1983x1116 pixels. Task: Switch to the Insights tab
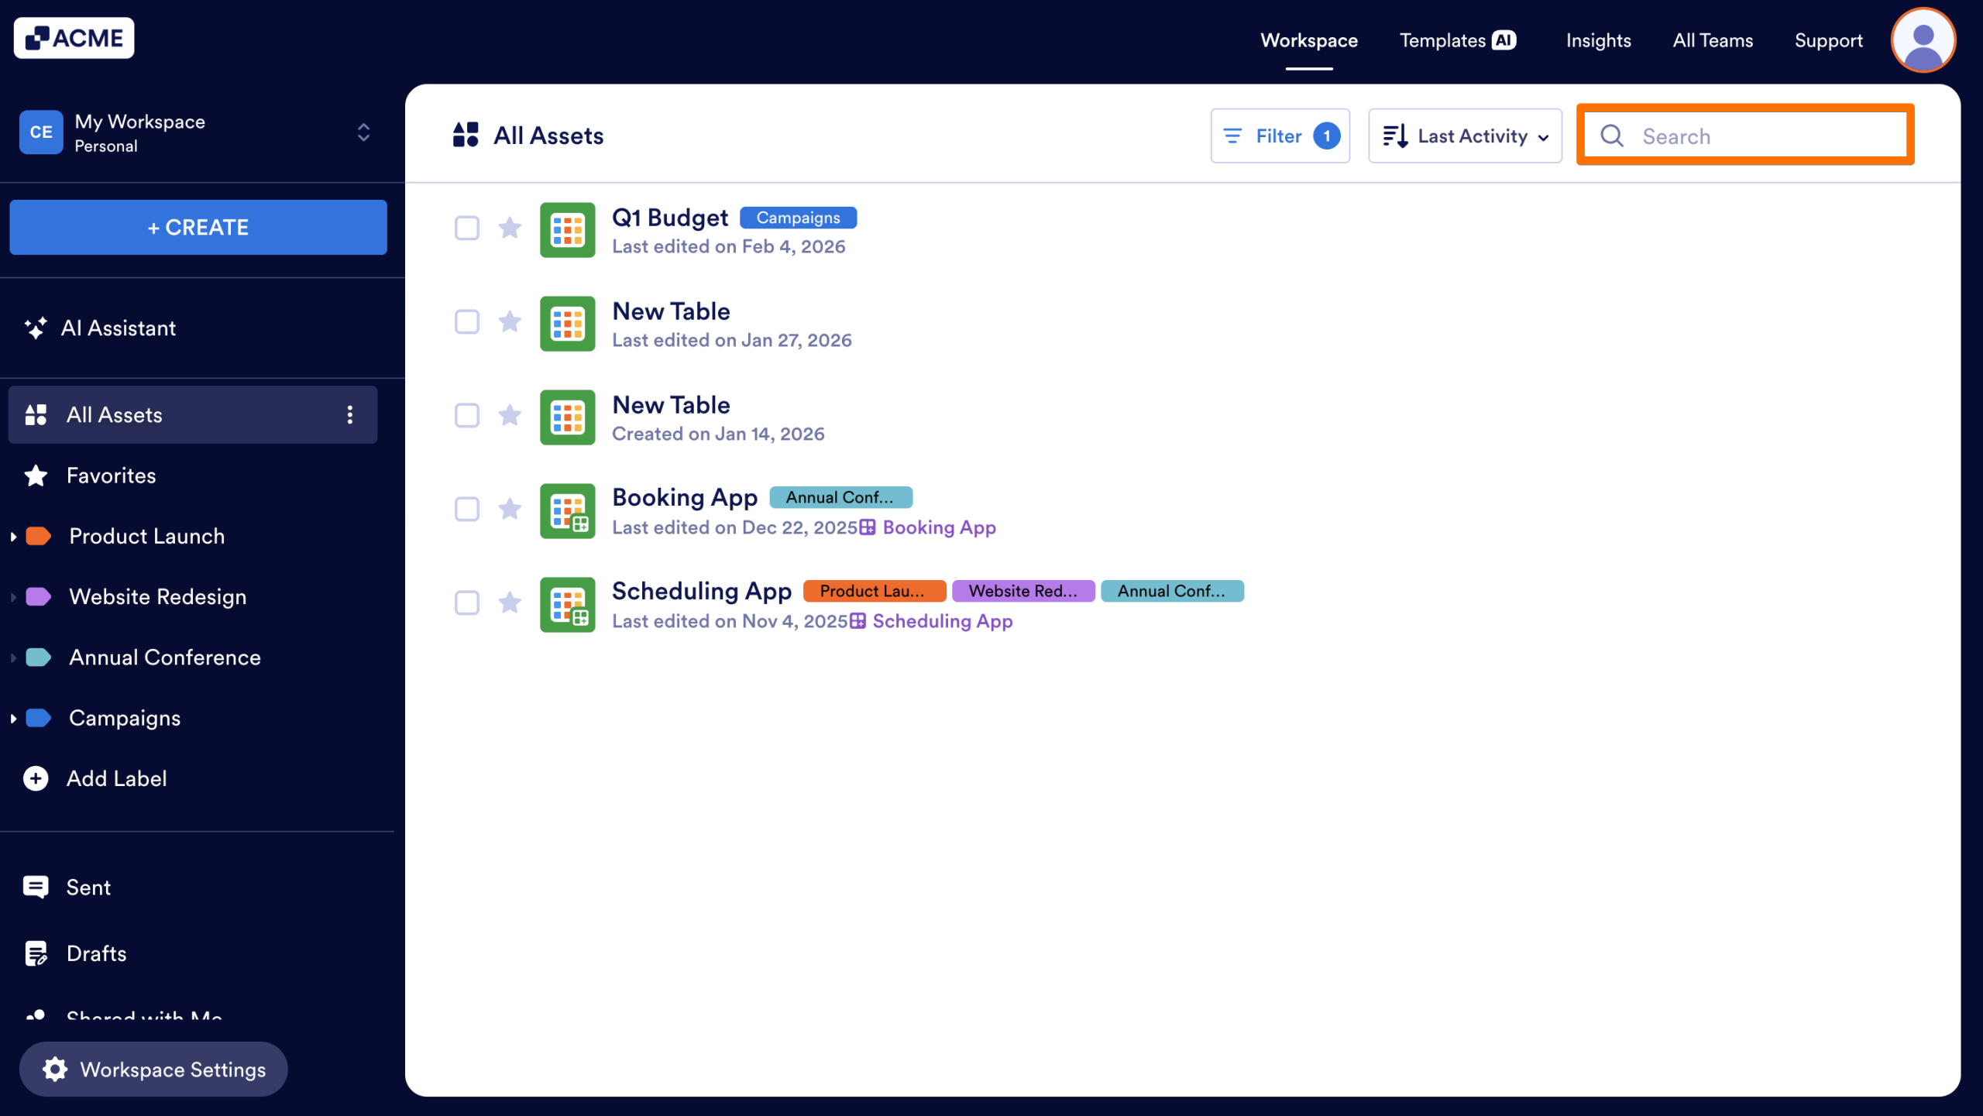tap(1598, 40)
